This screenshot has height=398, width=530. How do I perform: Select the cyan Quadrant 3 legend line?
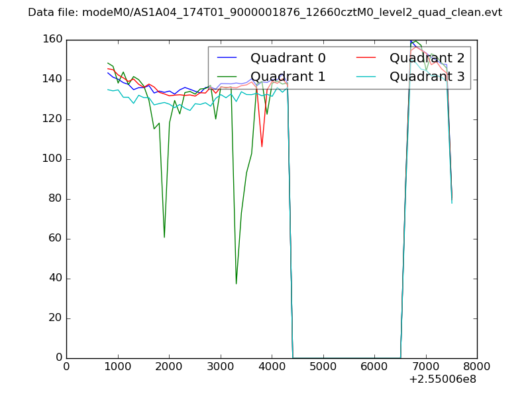click(x=368, y=77)
